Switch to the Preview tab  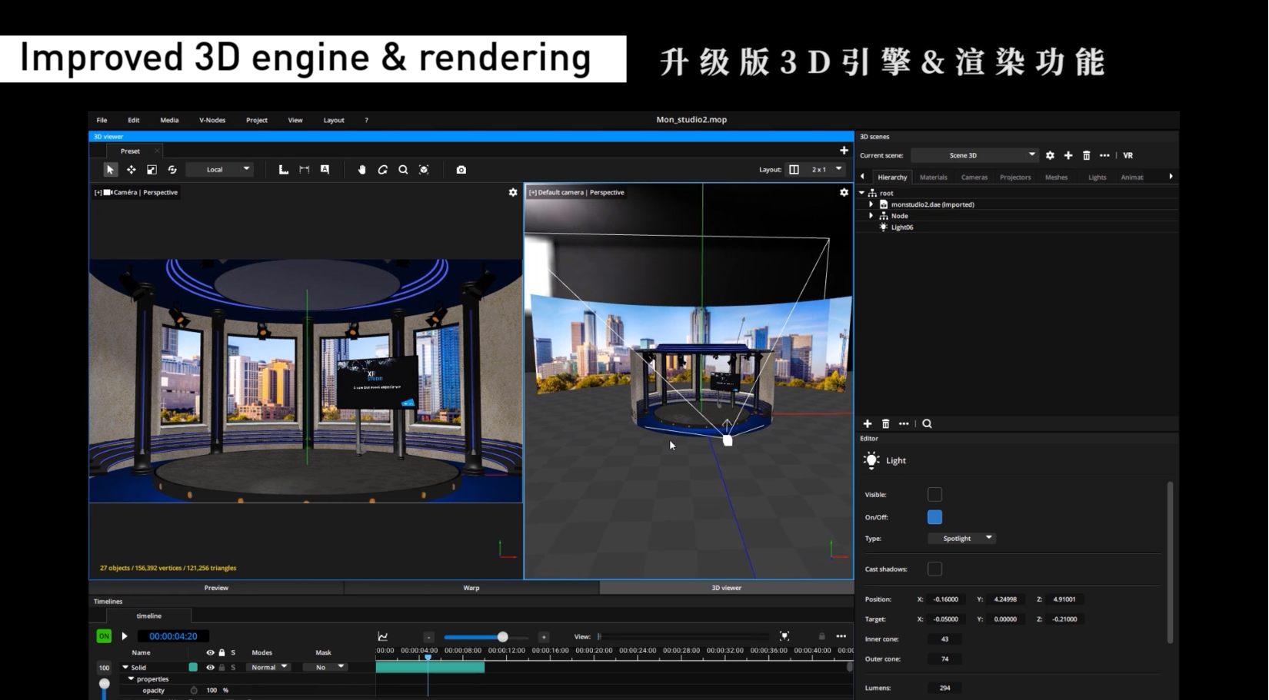pos(216,588)
